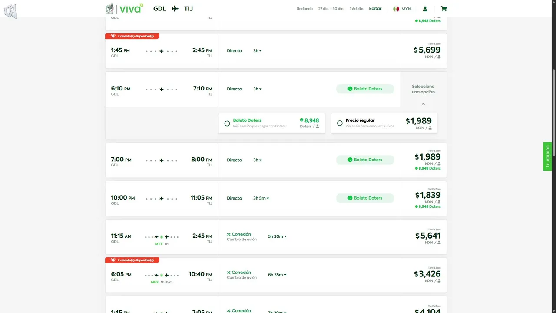Image resolution: width=556 pixels, height=313 pixels.
Task: Select the Precio regular radio option
Action: [x=340, y=123]
